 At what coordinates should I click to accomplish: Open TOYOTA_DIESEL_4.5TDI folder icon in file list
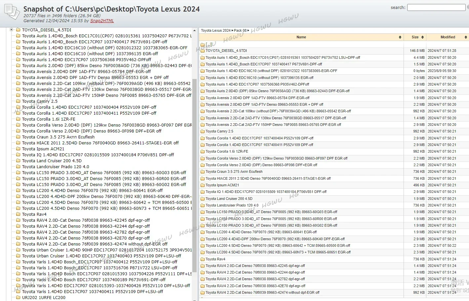point(203,51)
